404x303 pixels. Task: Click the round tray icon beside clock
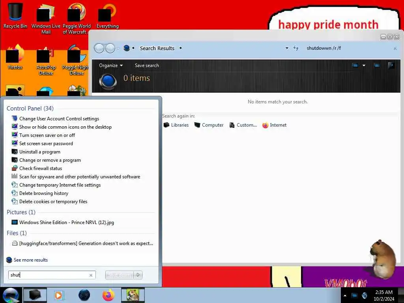point(365,296)
